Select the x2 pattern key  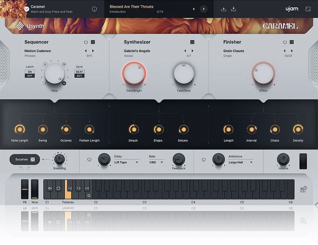click(70, 188)
